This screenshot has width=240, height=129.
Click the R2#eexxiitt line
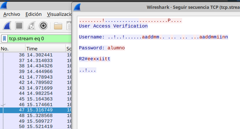95,59
